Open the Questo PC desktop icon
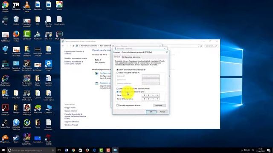The image size is (273, 153). tap(48, 109)
